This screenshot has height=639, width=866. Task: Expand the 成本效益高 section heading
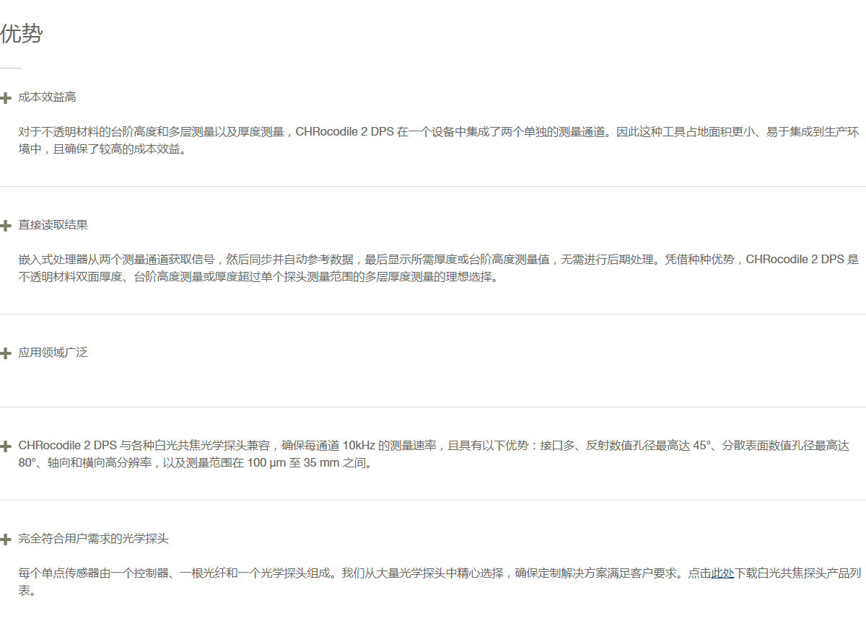(48, 97)
